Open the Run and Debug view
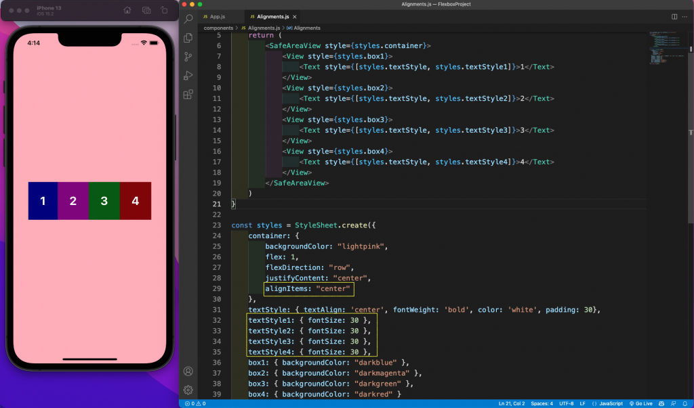694x408 pixels. tap(188, 76)
